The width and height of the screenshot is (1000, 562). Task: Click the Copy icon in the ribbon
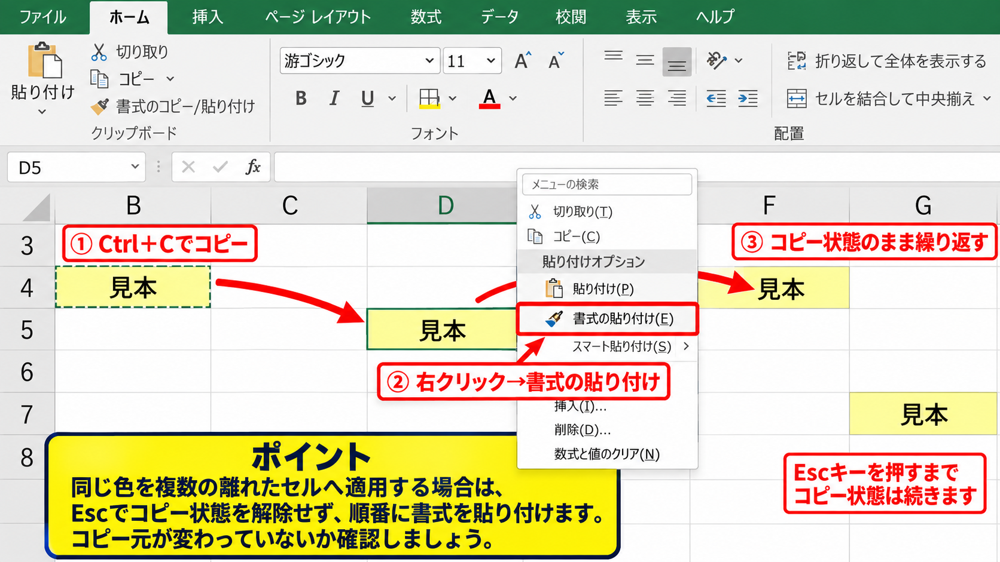(99, 78)
